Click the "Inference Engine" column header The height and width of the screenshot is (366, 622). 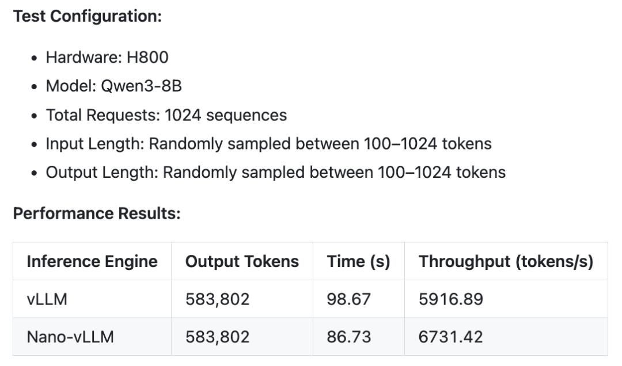[x=92, y=261]
